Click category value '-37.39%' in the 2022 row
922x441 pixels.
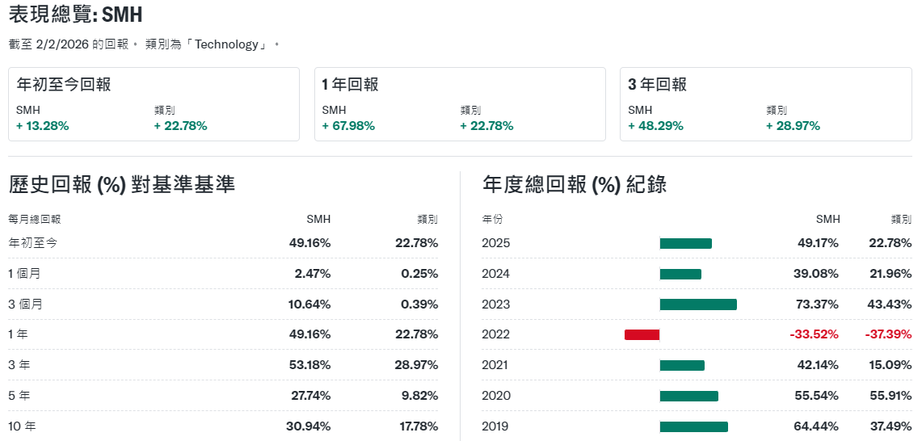889,334
